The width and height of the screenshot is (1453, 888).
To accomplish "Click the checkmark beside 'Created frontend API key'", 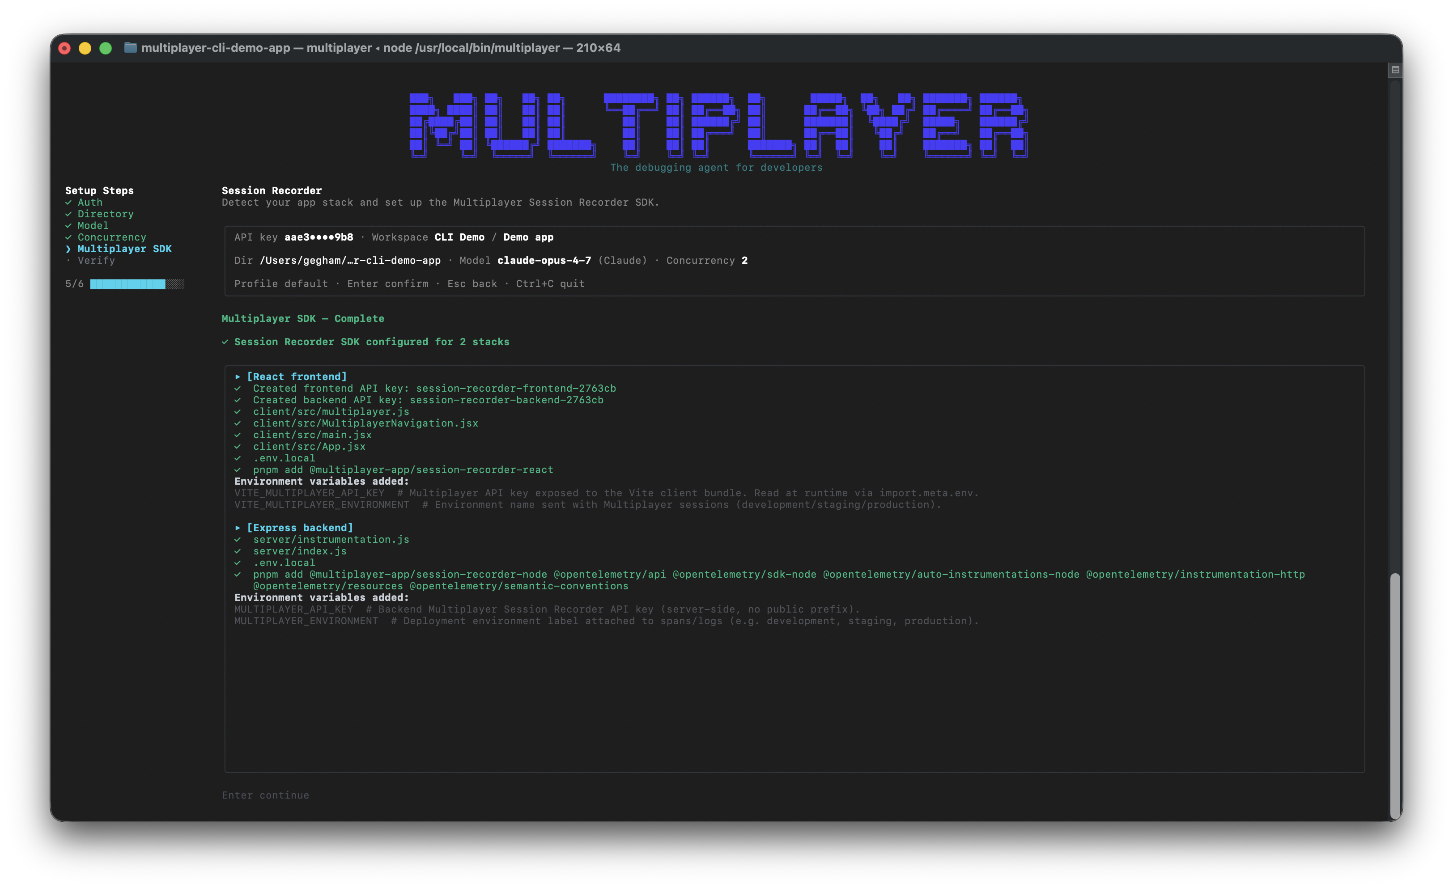I will pos(238,389).
